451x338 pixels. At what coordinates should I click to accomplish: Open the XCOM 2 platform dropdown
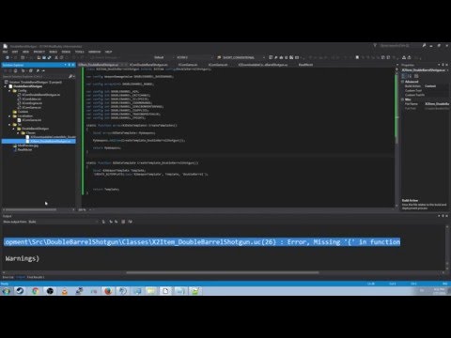coord(194,57)
